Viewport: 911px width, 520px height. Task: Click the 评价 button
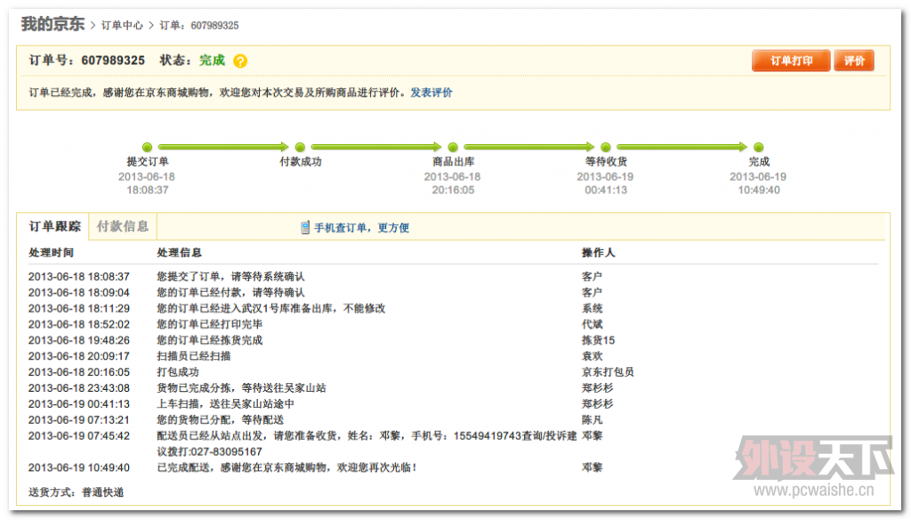click(854, 61)
